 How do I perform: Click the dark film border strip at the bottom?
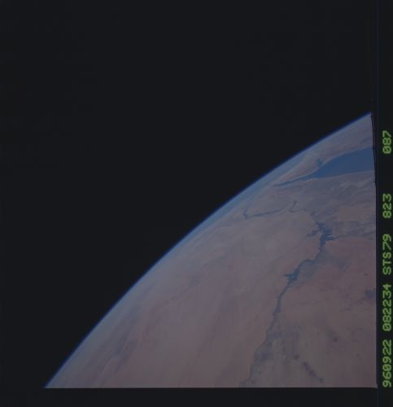click(x=190, y=397)
